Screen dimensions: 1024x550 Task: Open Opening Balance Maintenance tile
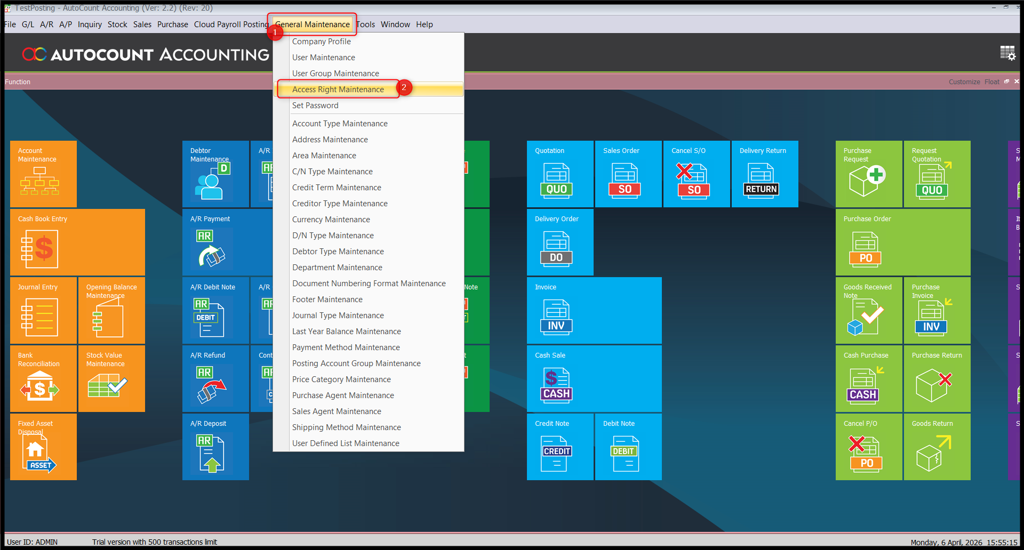[x=111, y=310]
